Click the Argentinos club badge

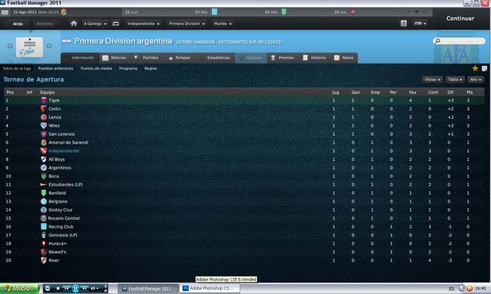(44, 168)
